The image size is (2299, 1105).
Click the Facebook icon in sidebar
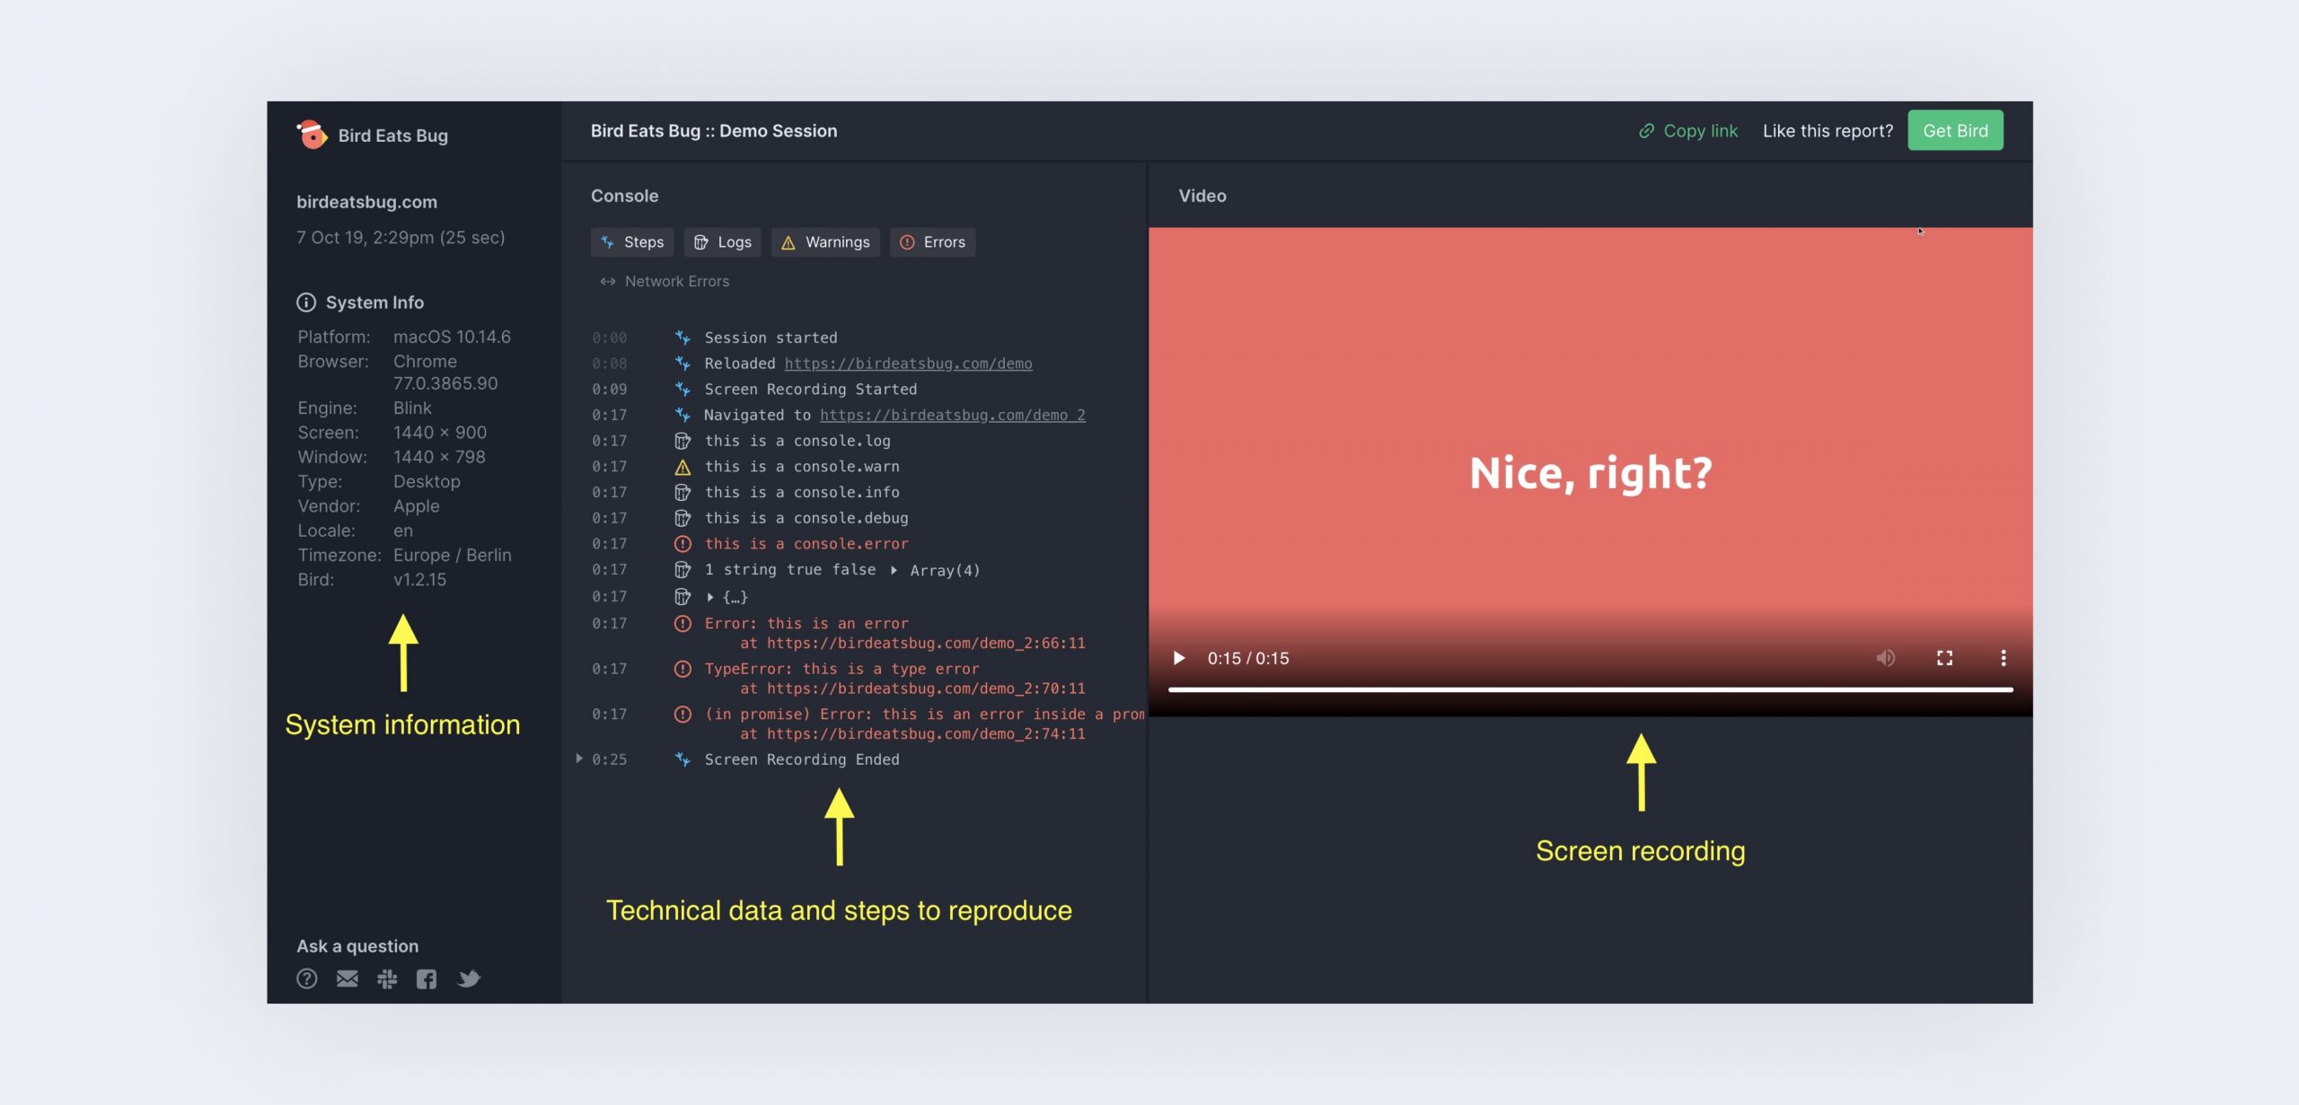pos(427,978)
